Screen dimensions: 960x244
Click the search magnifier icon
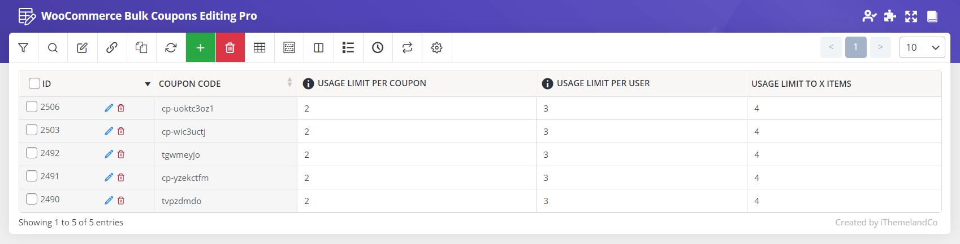(53, 48)
